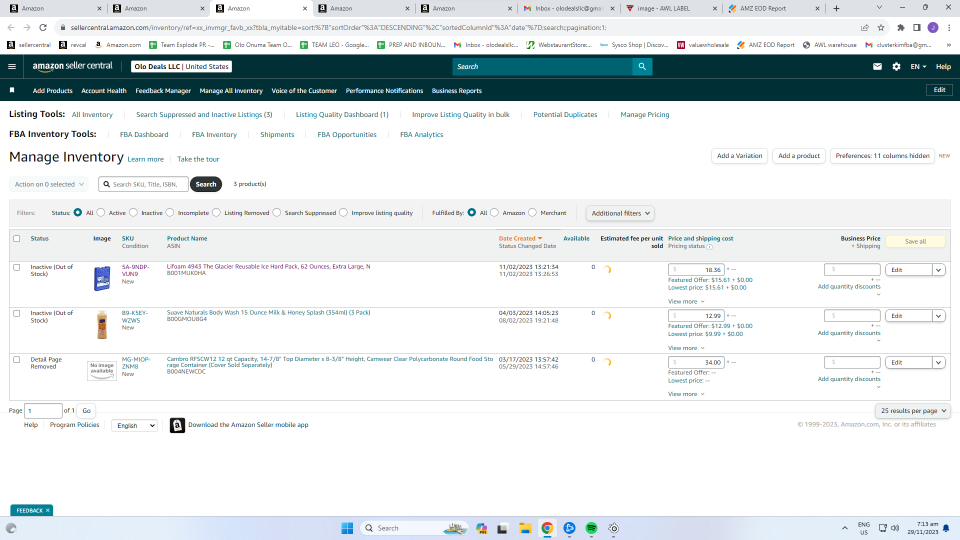
Task: Select the Inactive status filter
Action: [x=133, y=212]
